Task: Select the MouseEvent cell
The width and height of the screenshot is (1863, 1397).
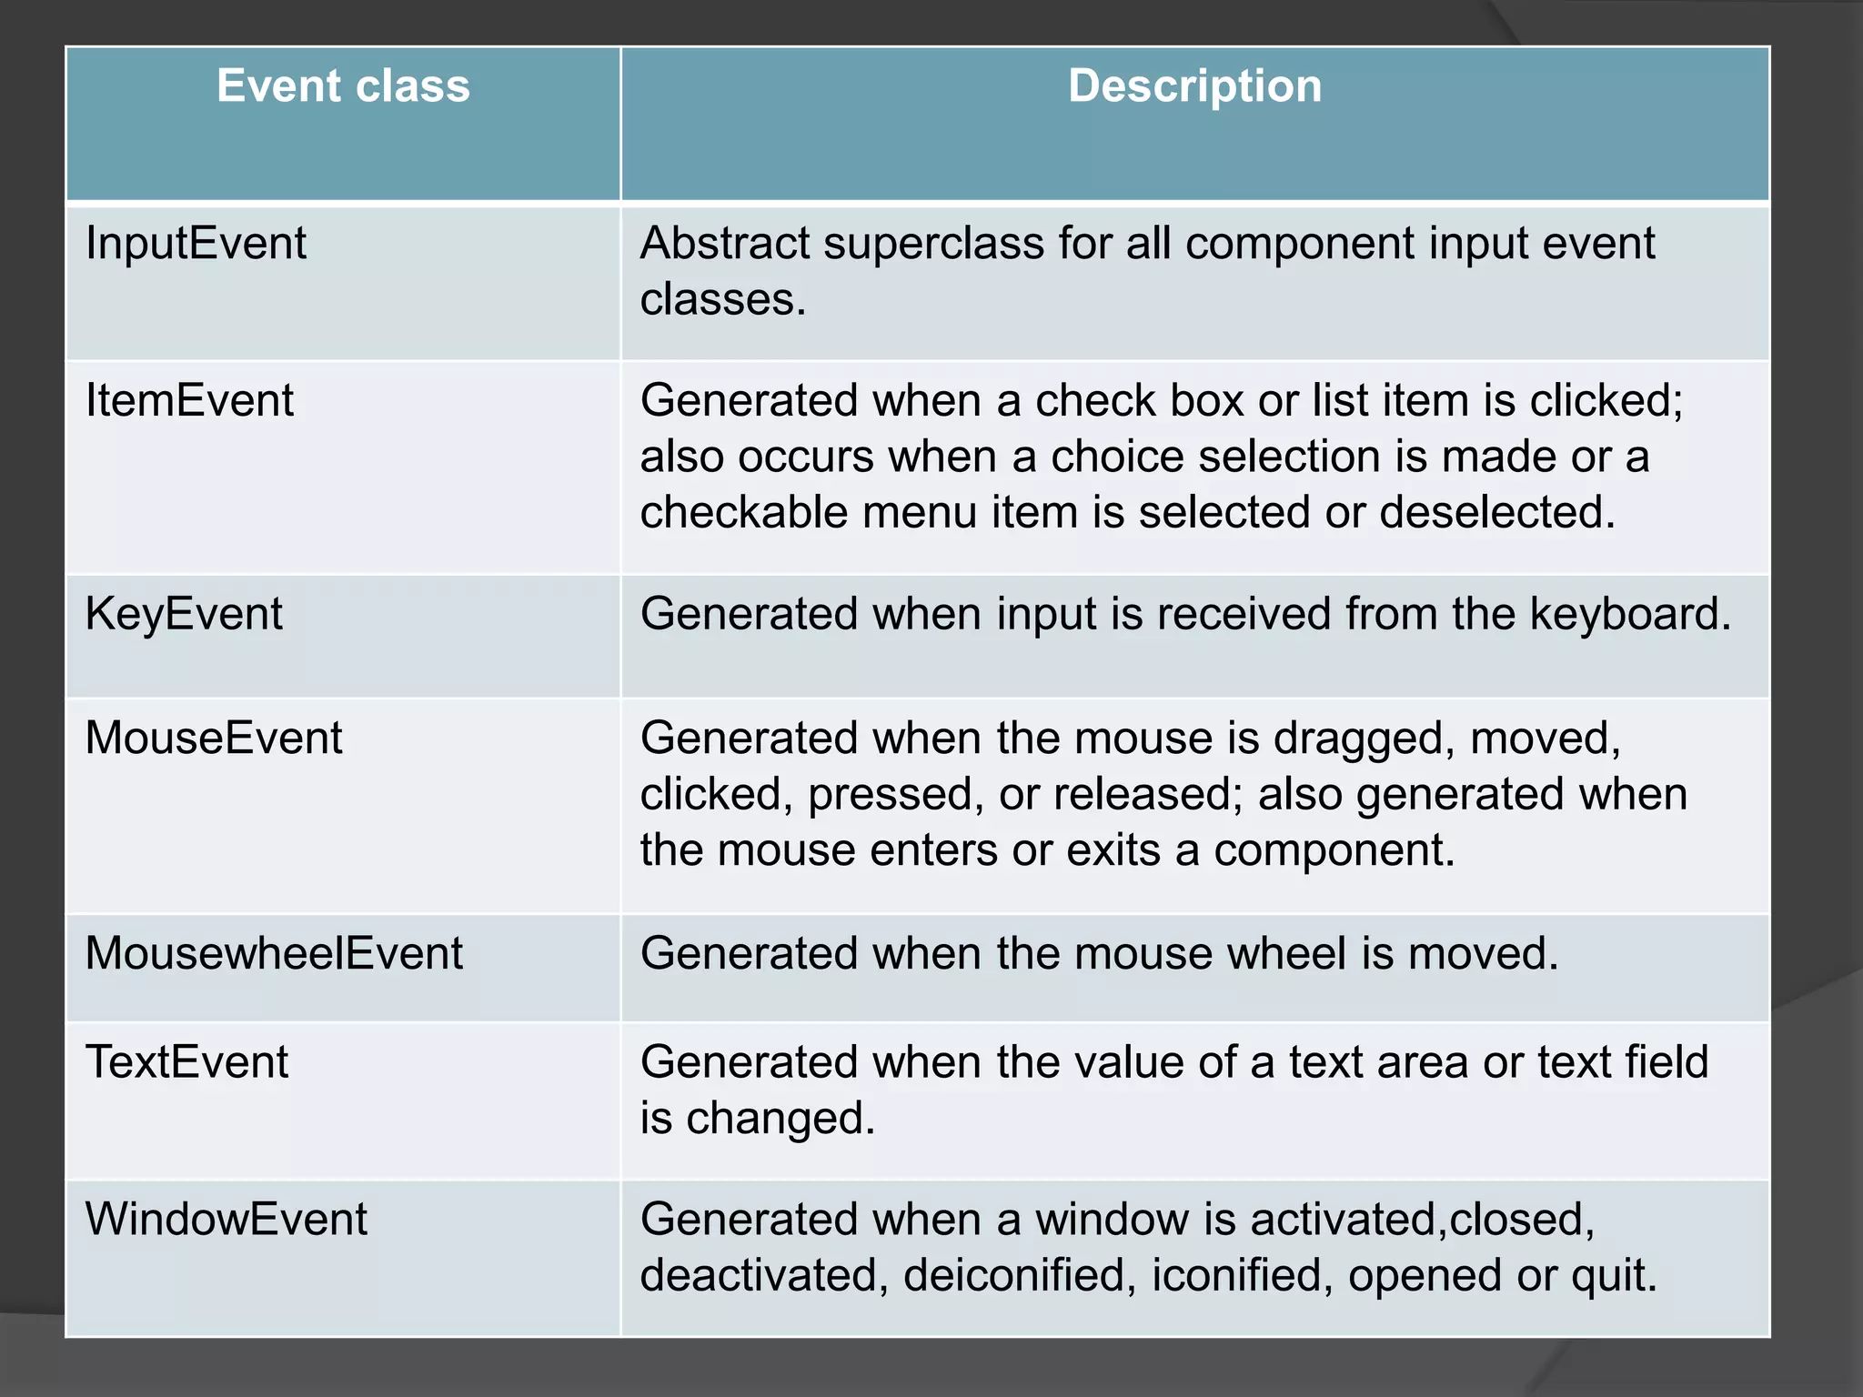Action: (x=214, y=738)
